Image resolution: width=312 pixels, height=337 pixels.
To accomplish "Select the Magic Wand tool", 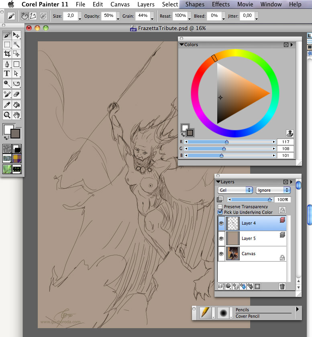I will pos(16,45).
